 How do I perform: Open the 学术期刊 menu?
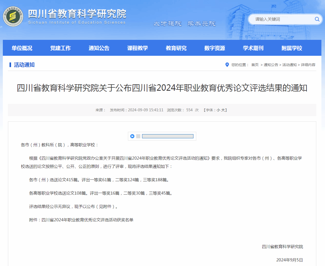click(253, 48)
